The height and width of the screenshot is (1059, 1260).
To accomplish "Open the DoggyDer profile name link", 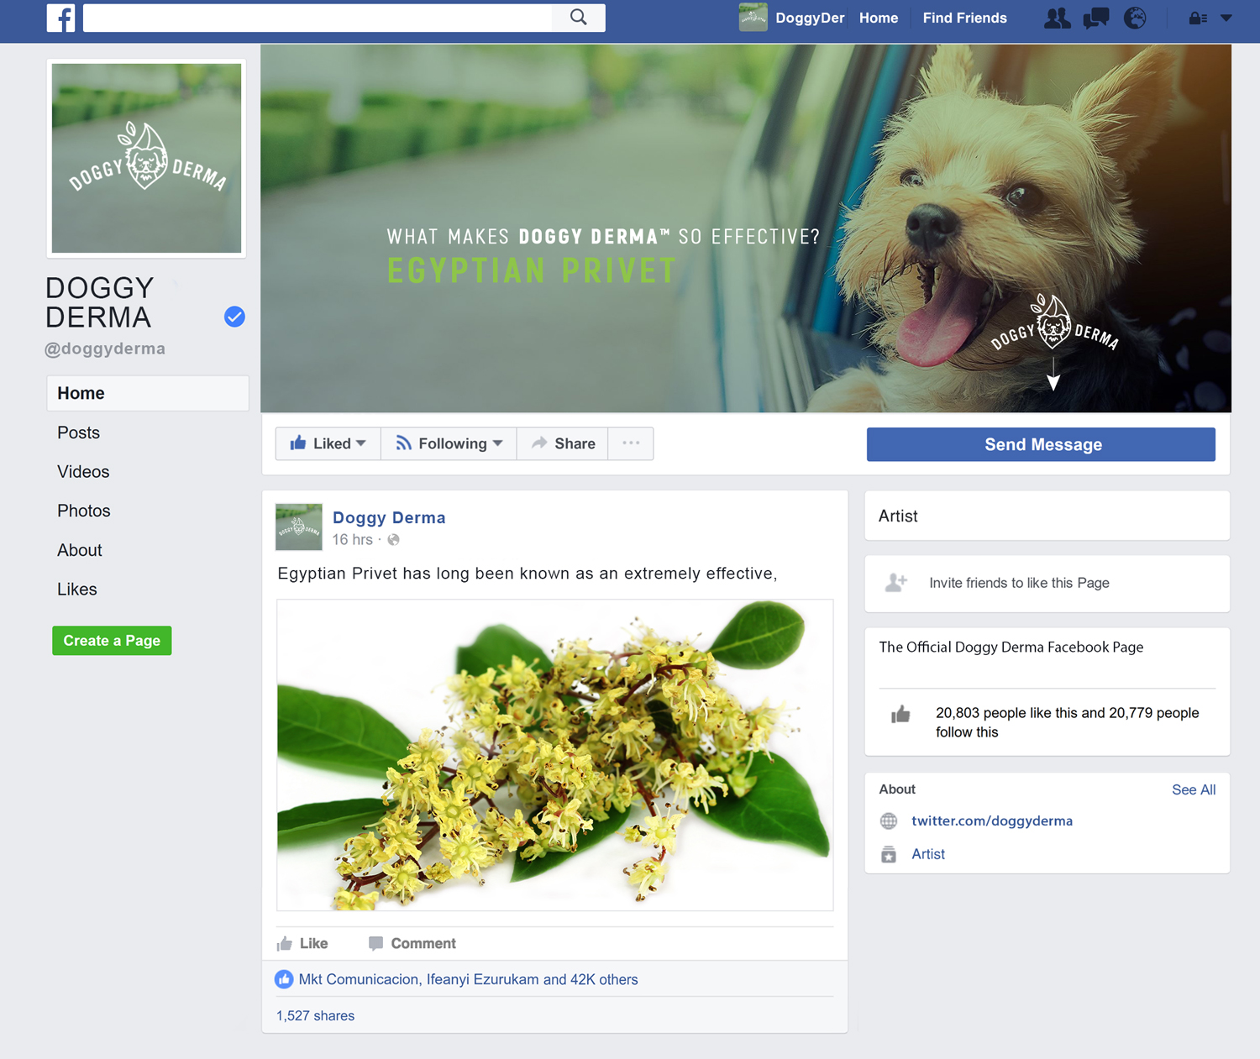I will [809, 18].
